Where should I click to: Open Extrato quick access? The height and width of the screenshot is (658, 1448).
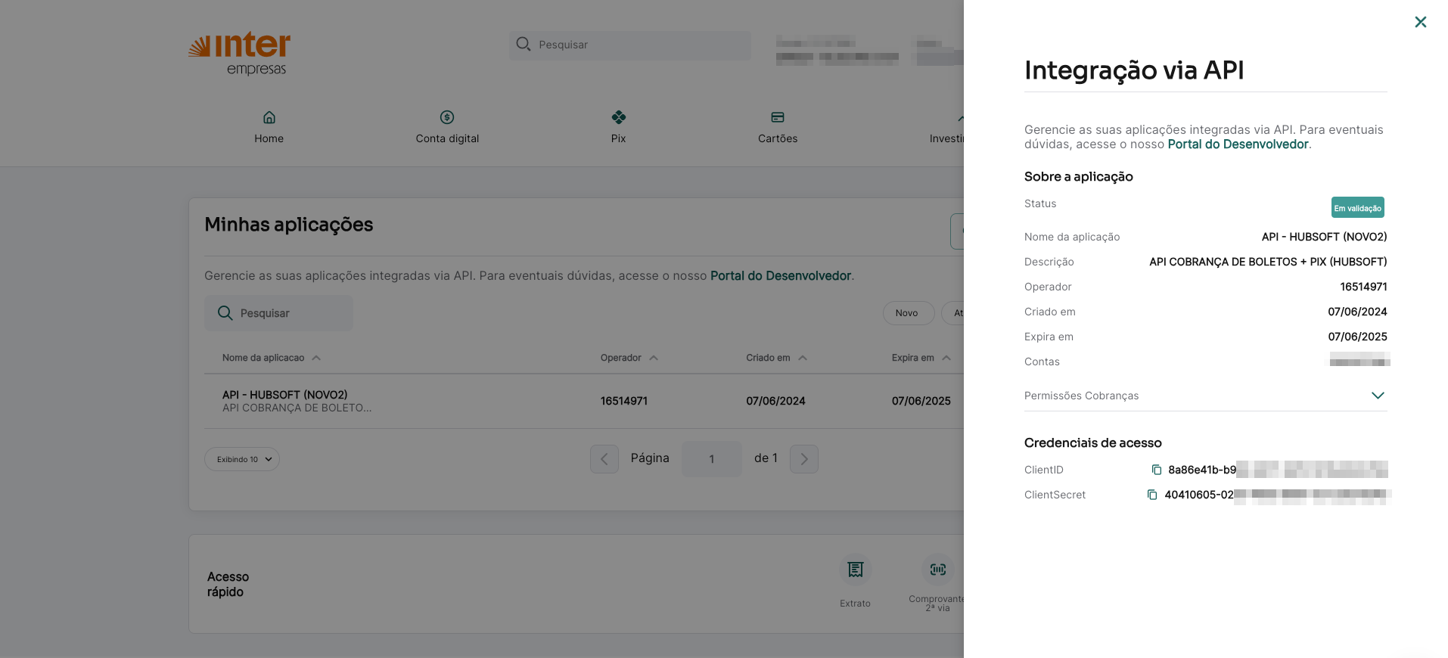tap(855, 581)
